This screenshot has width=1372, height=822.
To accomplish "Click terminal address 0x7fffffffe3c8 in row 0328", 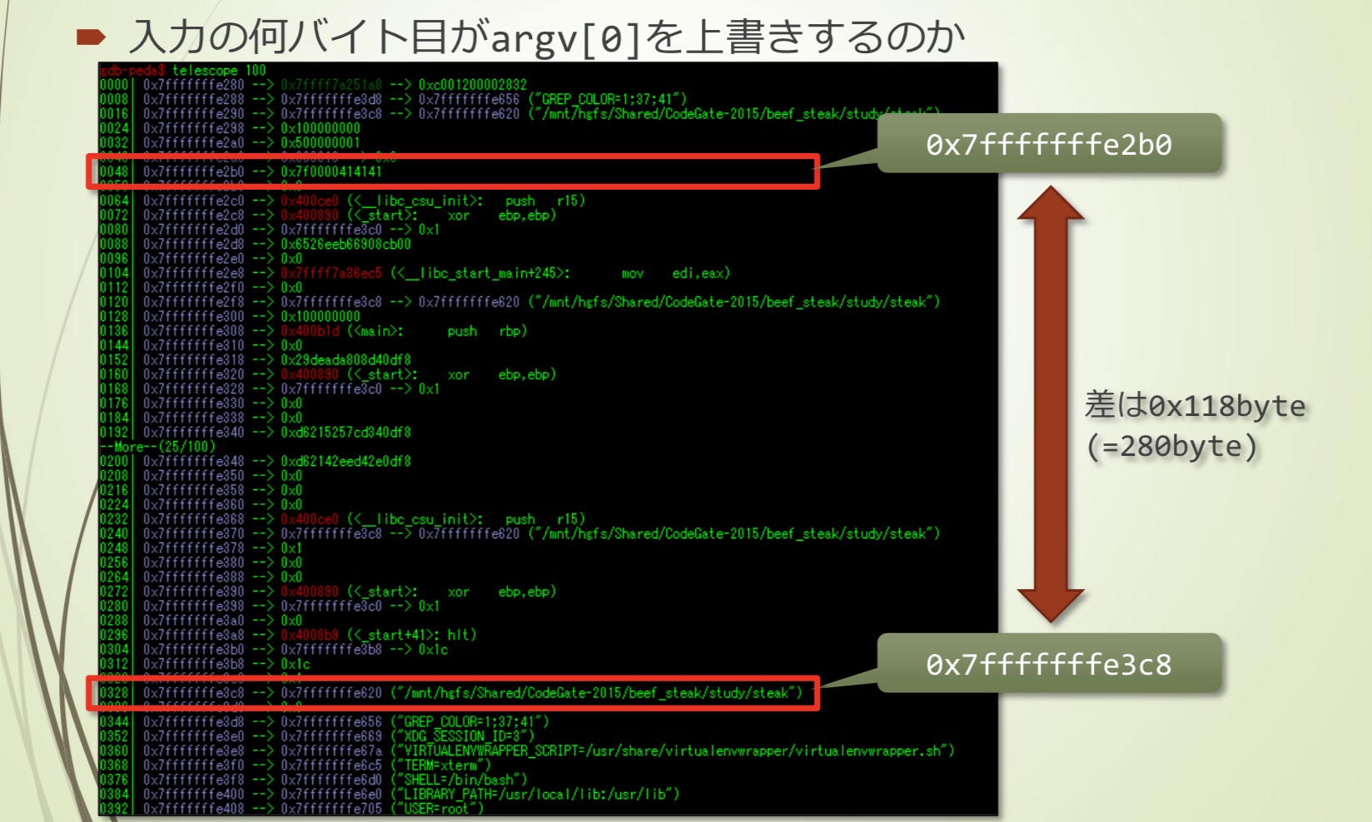I will [194, 693].
